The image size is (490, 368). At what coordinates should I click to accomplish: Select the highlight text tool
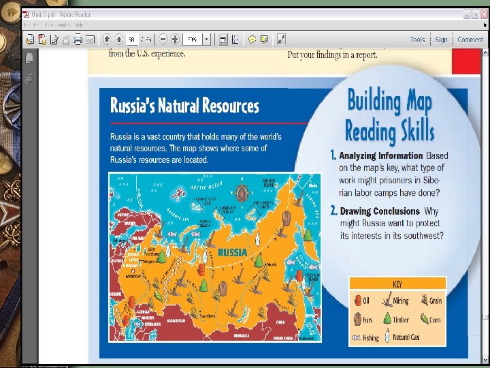263,40
